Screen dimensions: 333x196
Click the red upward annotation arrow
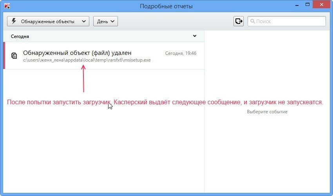pyautogui.click(x=83, y=78)
